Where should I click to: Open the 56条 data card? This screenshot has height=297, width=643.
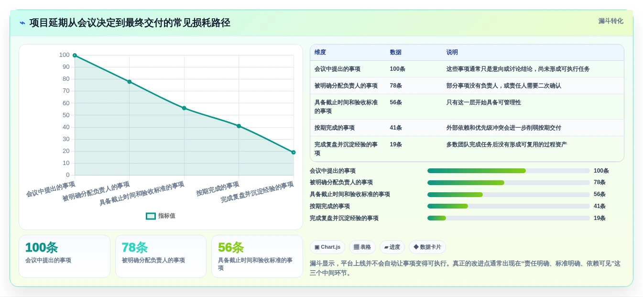tap(257, 256)
